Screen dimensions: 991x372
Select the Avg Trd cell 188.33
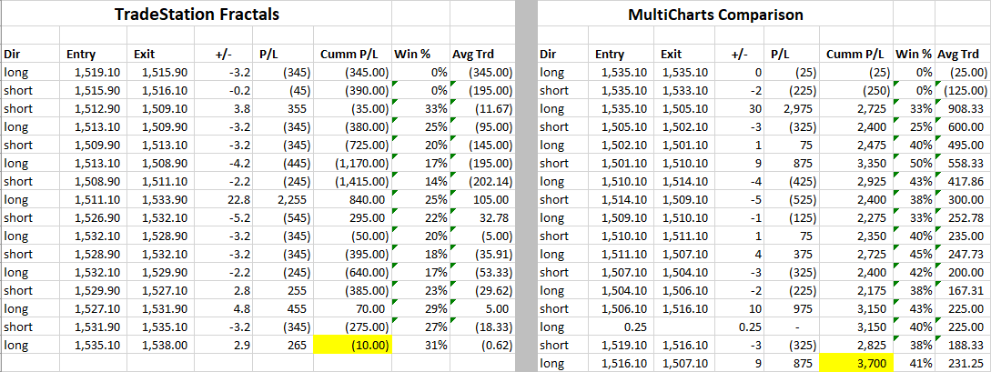click(x=963, y=345)
